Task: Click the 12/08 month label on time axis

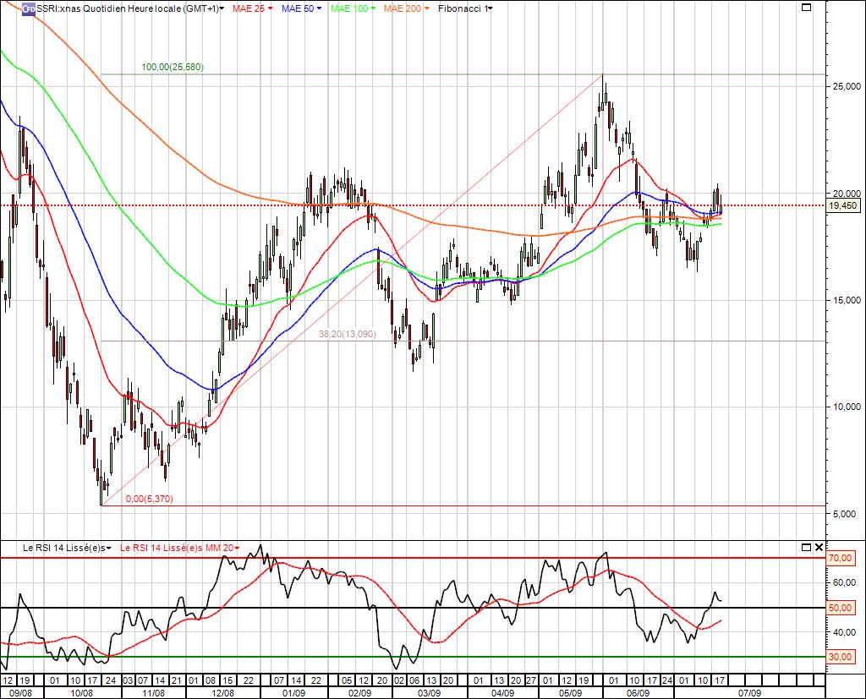Action: (x=222, y=693)
